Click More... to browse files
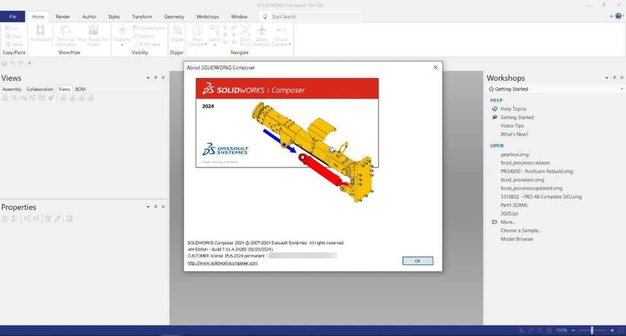Image resolution: width=626 pixels, height=336 pixels. [508, 222]
